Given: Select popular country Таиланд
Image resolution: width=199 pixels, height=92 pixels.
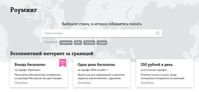Looking at the screenshot, I should 89,43.
